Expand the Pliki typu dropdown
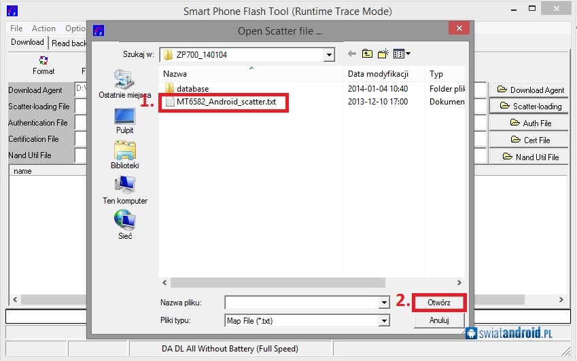This screenshot has width=577, height=361. [x=384, y=320]
